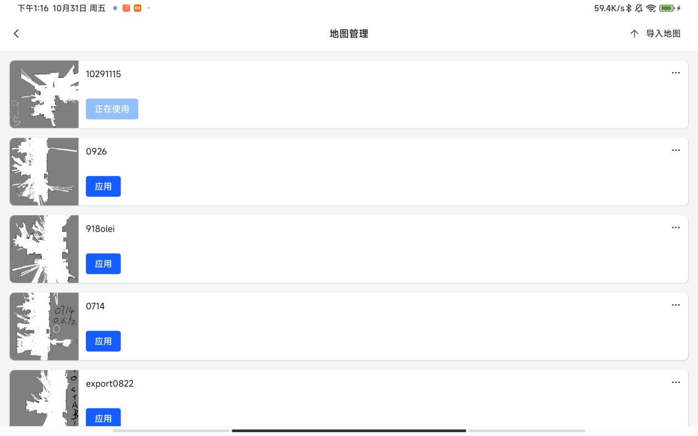Click the 正在使用 status button
Screen dimensions: 698x436
(x=112, y=109)
